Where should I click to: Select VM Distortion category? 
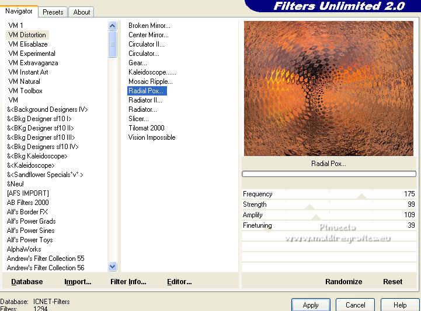coord(27,35)
